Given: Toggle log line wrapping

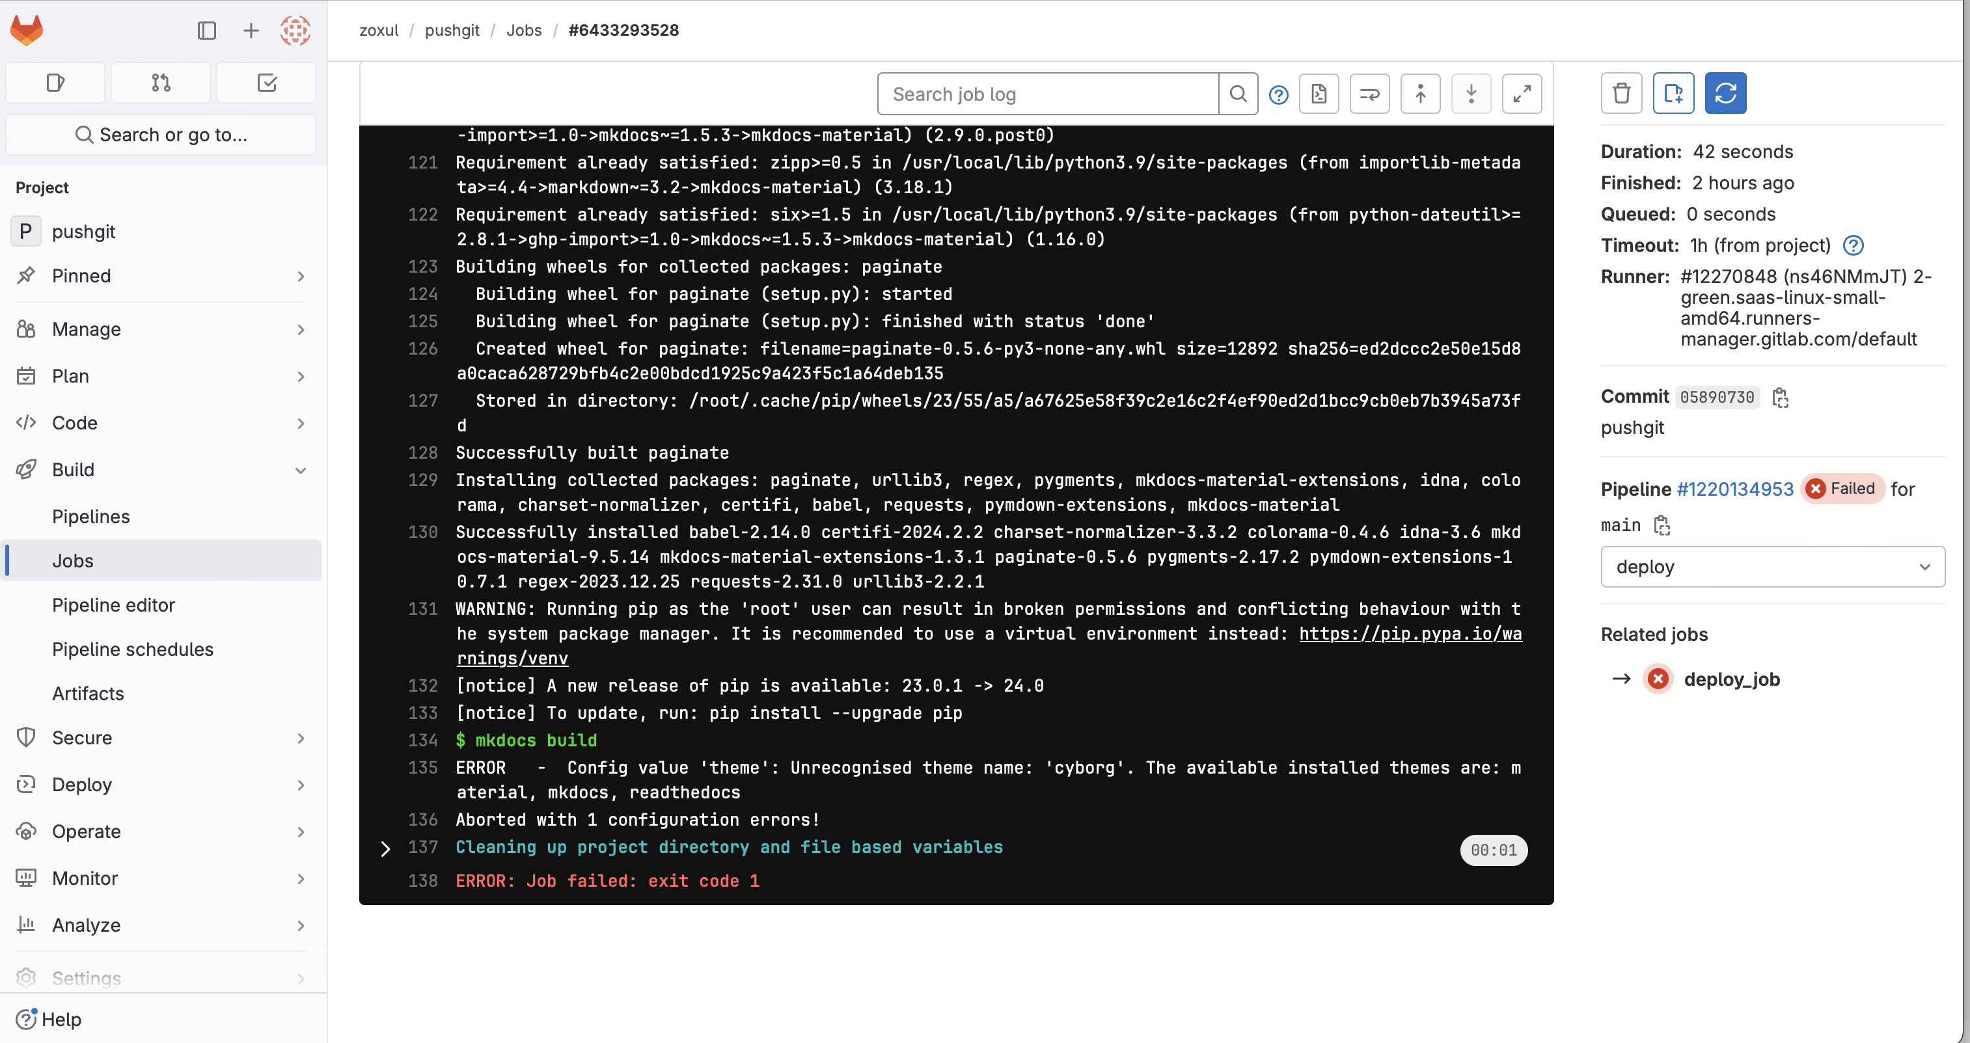Looking at the screenshot, I should (x=1369, y=94).
